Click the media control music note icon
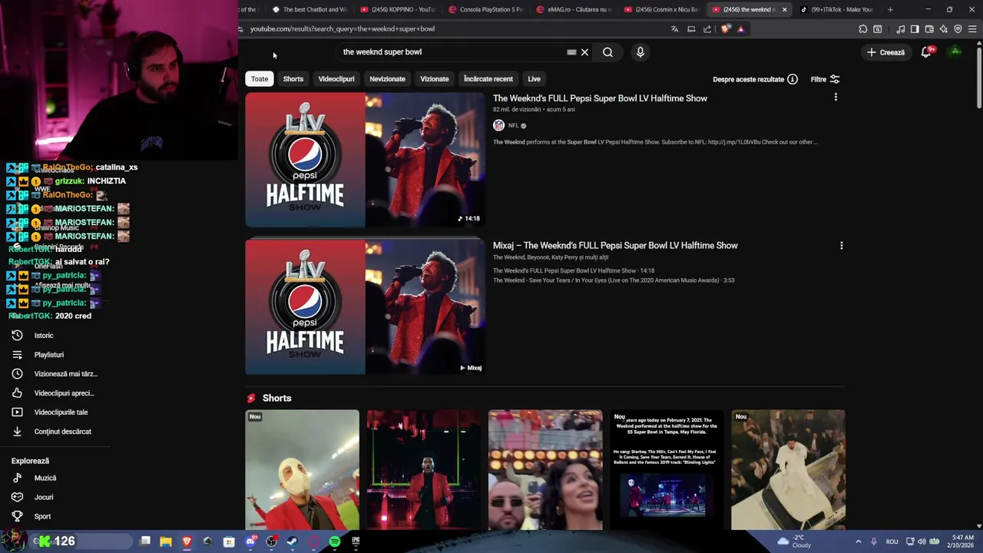 coord(900,29)
